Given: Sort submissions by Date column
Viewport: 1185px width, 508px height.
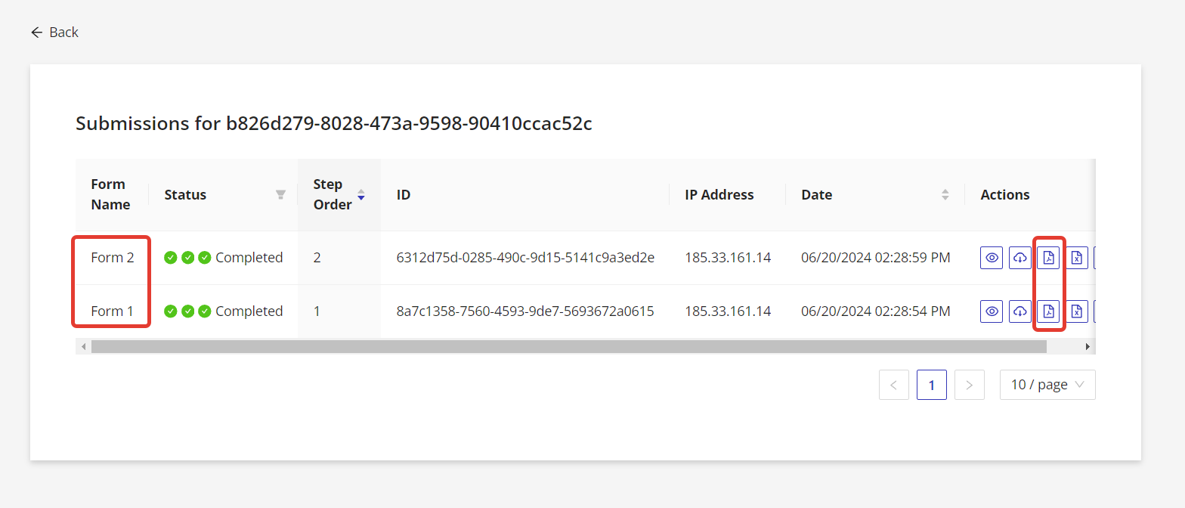Looking at the screenshot, I should coord(945,195).
